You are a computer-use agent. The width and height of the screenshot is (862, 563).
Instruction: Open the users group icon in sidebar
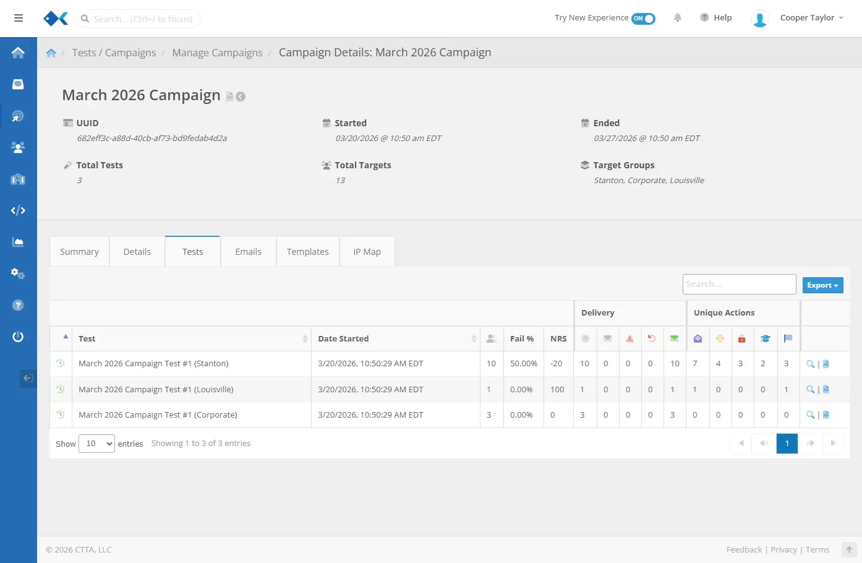[x=18, y=147]
